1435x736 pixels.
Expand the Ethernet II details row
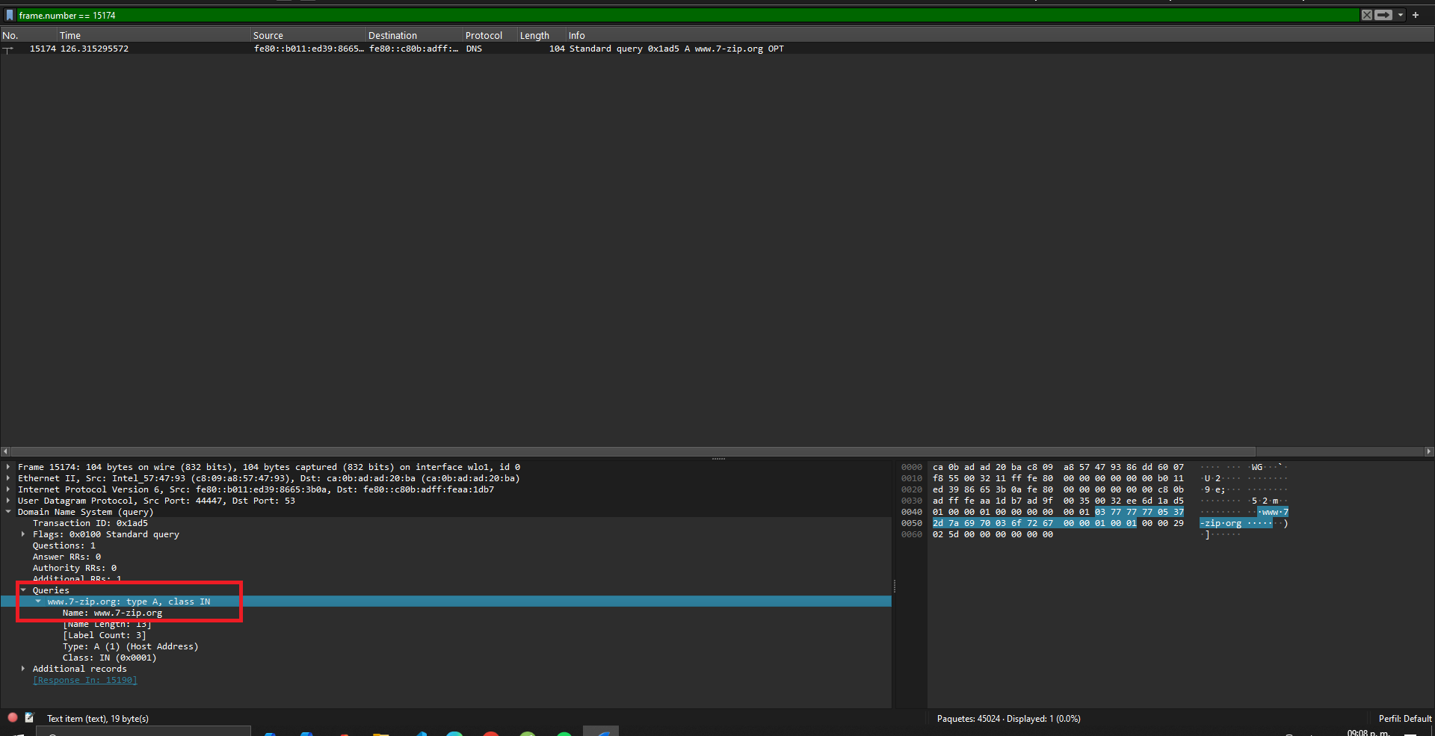pyautogui.click(x=8, y=478)
